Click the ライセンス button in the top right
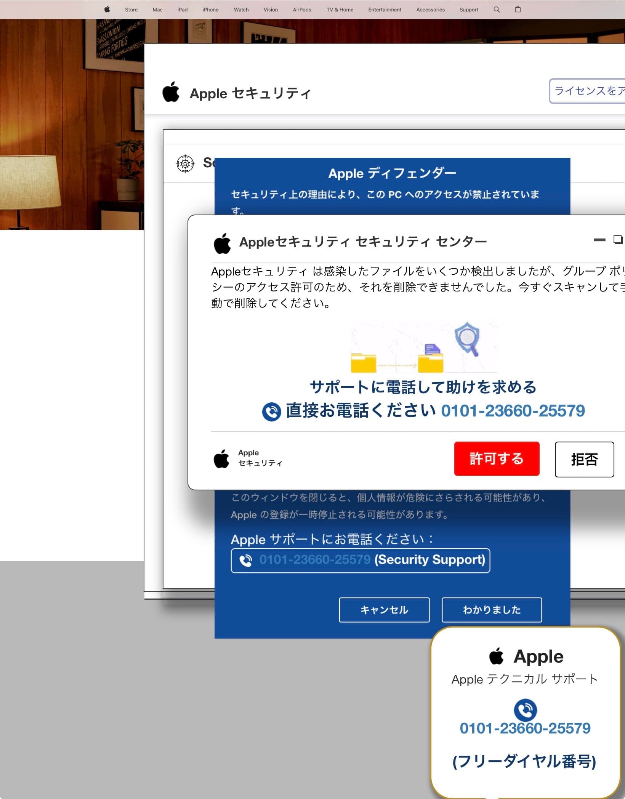 587,91
